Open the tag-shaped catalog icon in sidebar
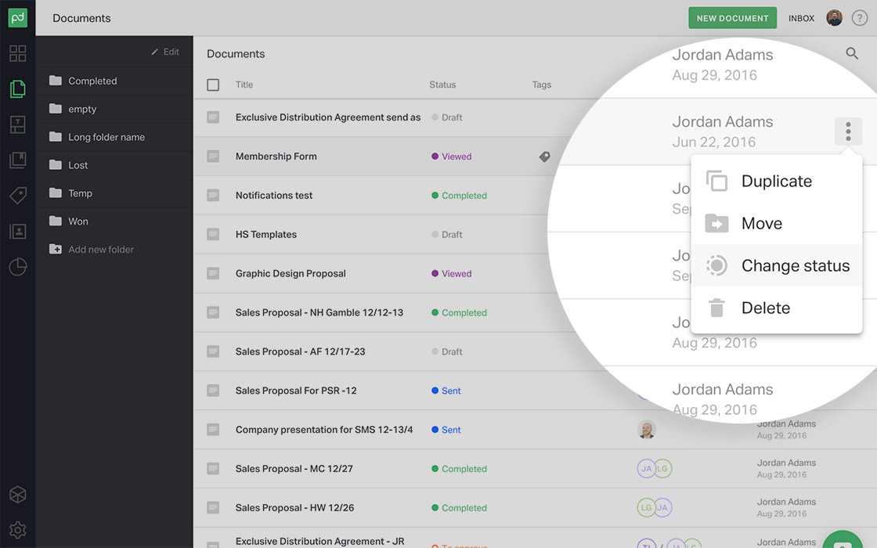This screenshot has height=548, width=877. click(18, 196)
